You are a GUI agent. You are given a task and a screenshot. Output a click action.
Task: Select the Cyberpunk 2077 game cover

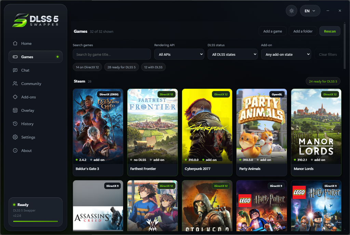pyautogui.click(x=207, y=126)
